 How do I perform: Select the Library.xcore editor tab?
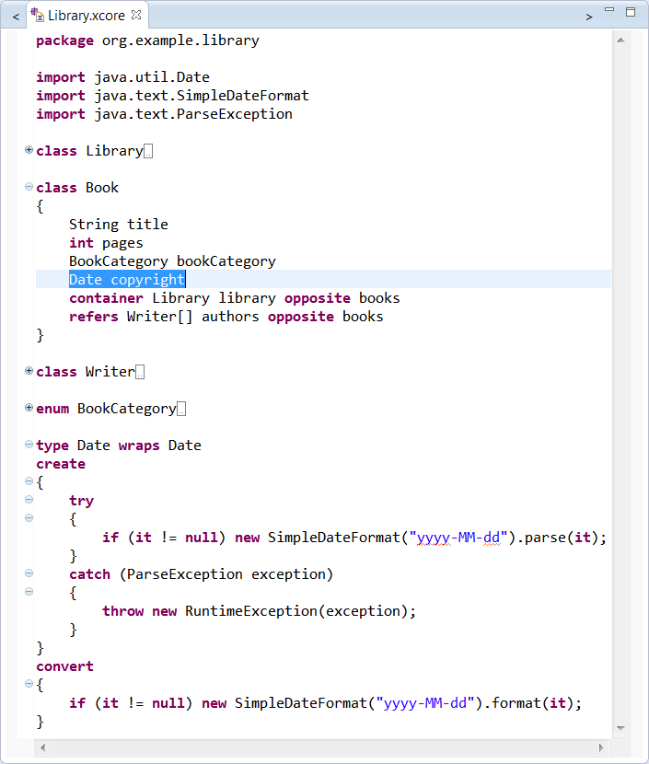pos(87,16)
